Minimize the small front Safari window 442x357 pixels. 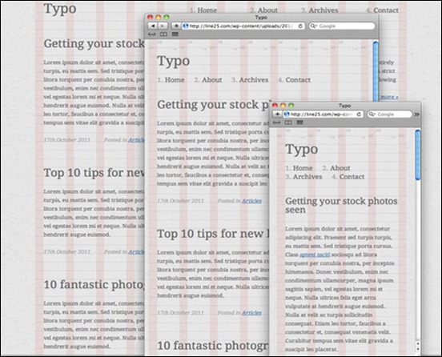click(283, 106)
